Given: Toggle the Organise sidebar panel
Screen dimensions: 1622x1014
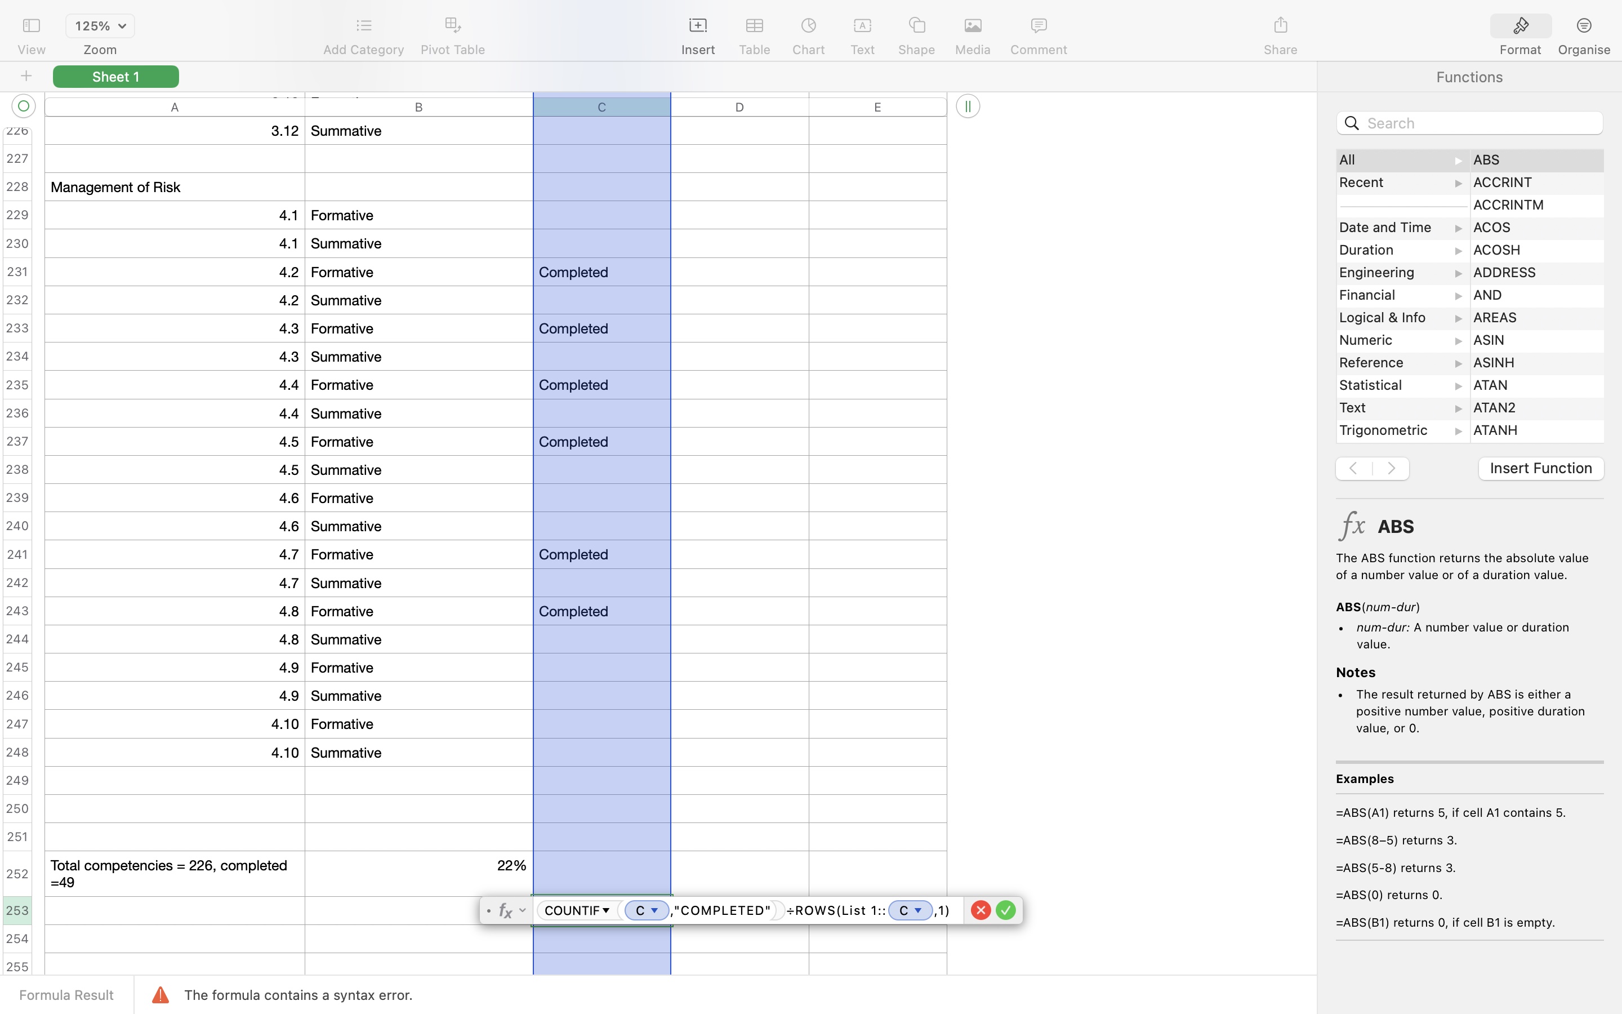Looking at the screenshot, I should pos(1583,26).
